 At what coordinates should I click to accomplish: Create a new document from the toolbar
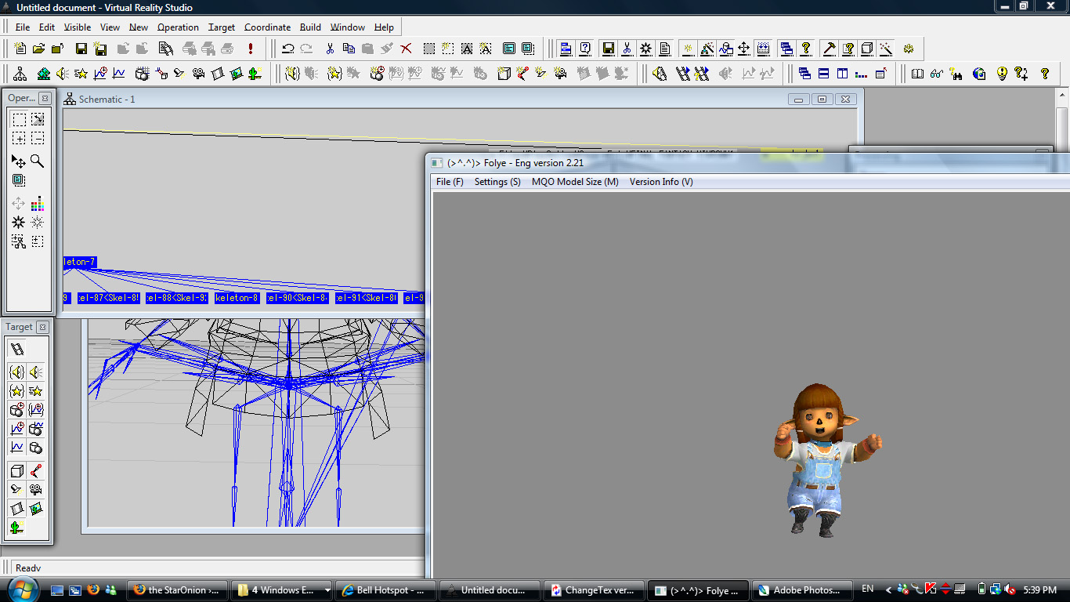(20, 49)
